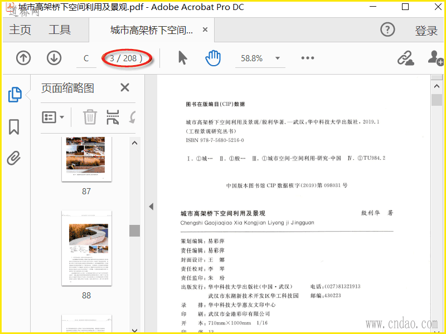Screen dimensions: 446x334
Task: Open the help question mark icon
Action: point(387,30)
